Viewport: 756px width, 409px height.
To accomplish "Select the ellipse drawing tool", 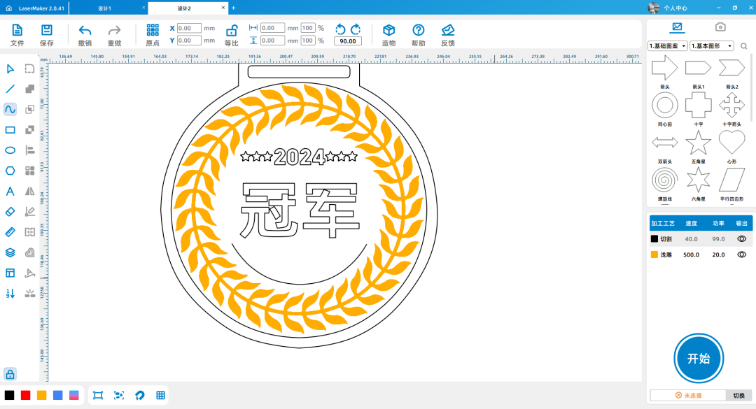I will tap(10, 150).
